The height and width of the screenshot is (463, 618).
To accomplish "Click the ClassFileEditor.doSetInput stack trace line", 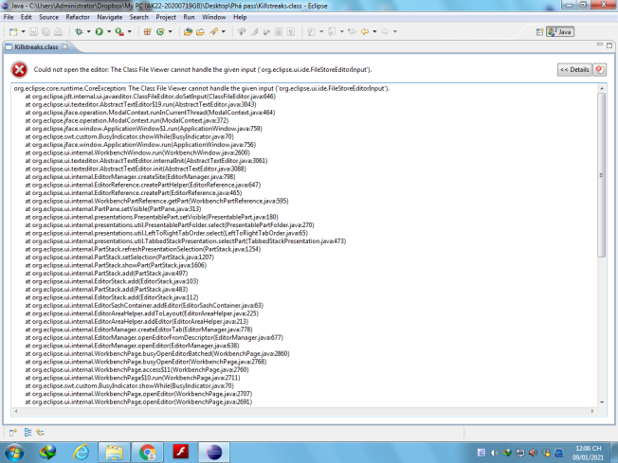I will pos(150,97).
